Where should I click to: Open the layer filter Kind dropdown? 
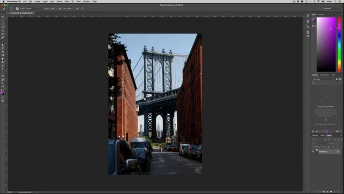pos(318,140)
